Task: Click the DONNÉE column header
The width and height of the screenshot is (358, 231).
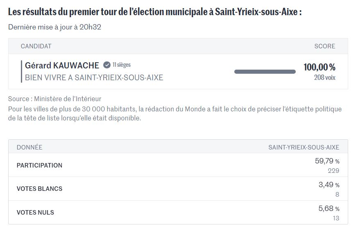Action: point(29,147)
